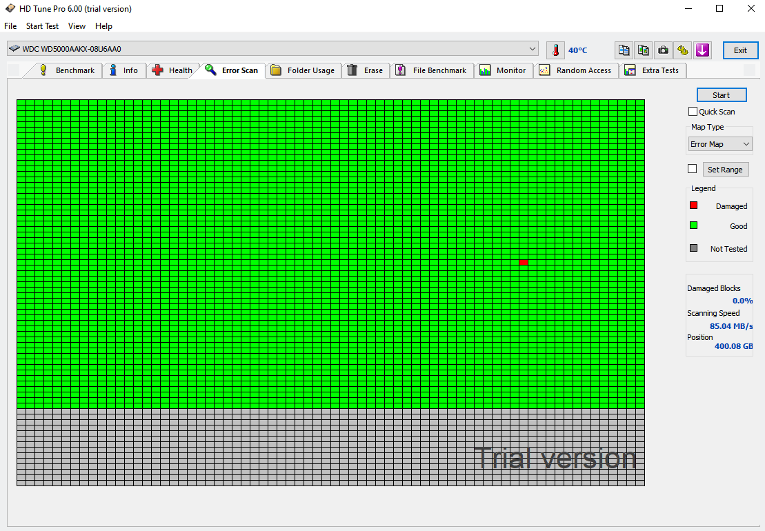Image resolution: width=765 pixels, height=531 pixels.
Task: Click the red damaged block in the map
Action: (x=524, y=262)
